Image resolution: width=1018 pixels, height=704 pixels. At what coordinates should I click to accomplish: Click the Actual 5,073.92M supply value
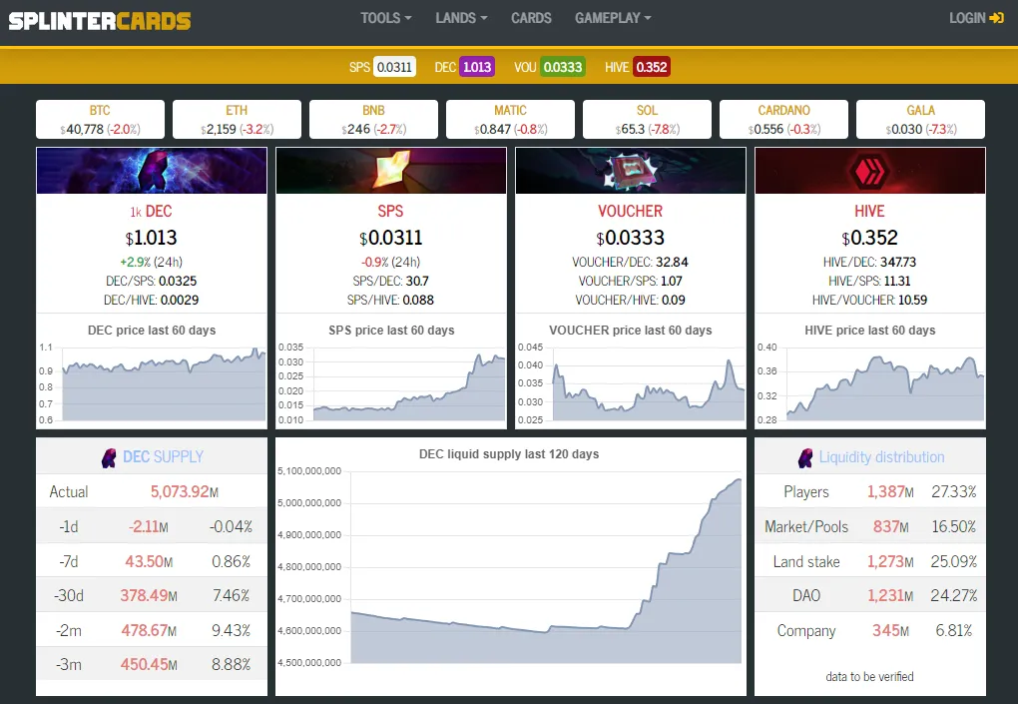coord(185,491)
